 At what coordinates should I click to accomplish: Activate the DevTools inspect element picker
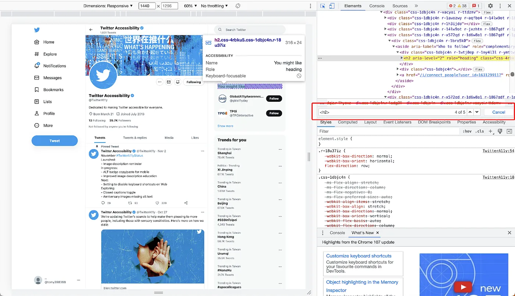[x=323, y=6]
